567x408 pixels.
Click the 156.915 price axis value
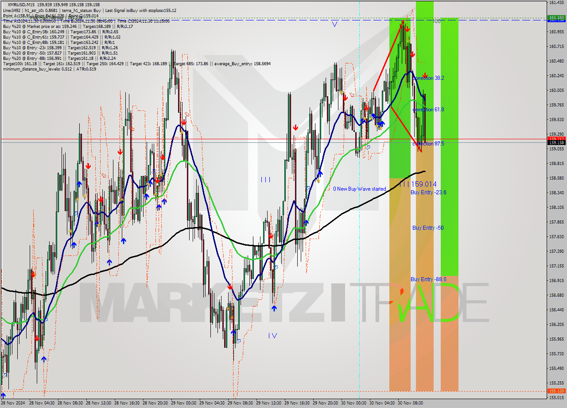coord(556,281)
